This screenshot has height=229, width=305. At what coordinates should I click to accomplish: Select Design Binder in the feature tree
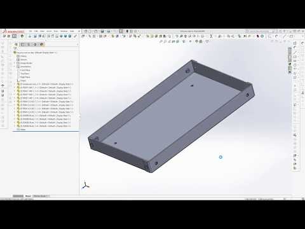pyautogui.click(x=24, y=63)
